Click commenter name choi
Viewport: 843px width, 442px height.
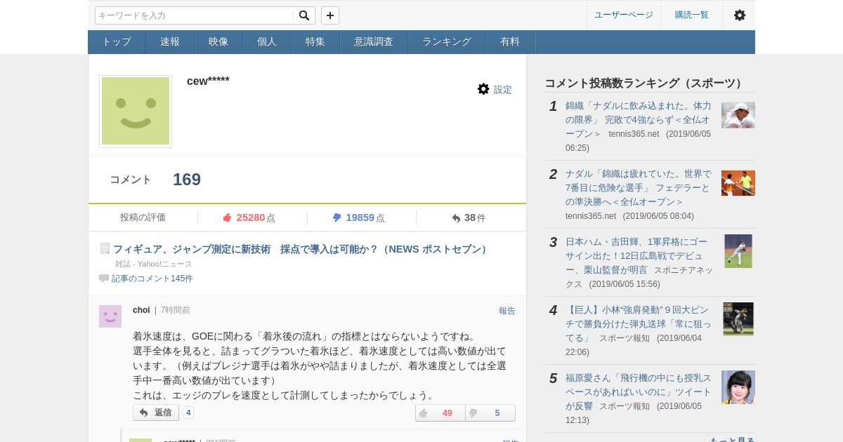click(141, 310)
